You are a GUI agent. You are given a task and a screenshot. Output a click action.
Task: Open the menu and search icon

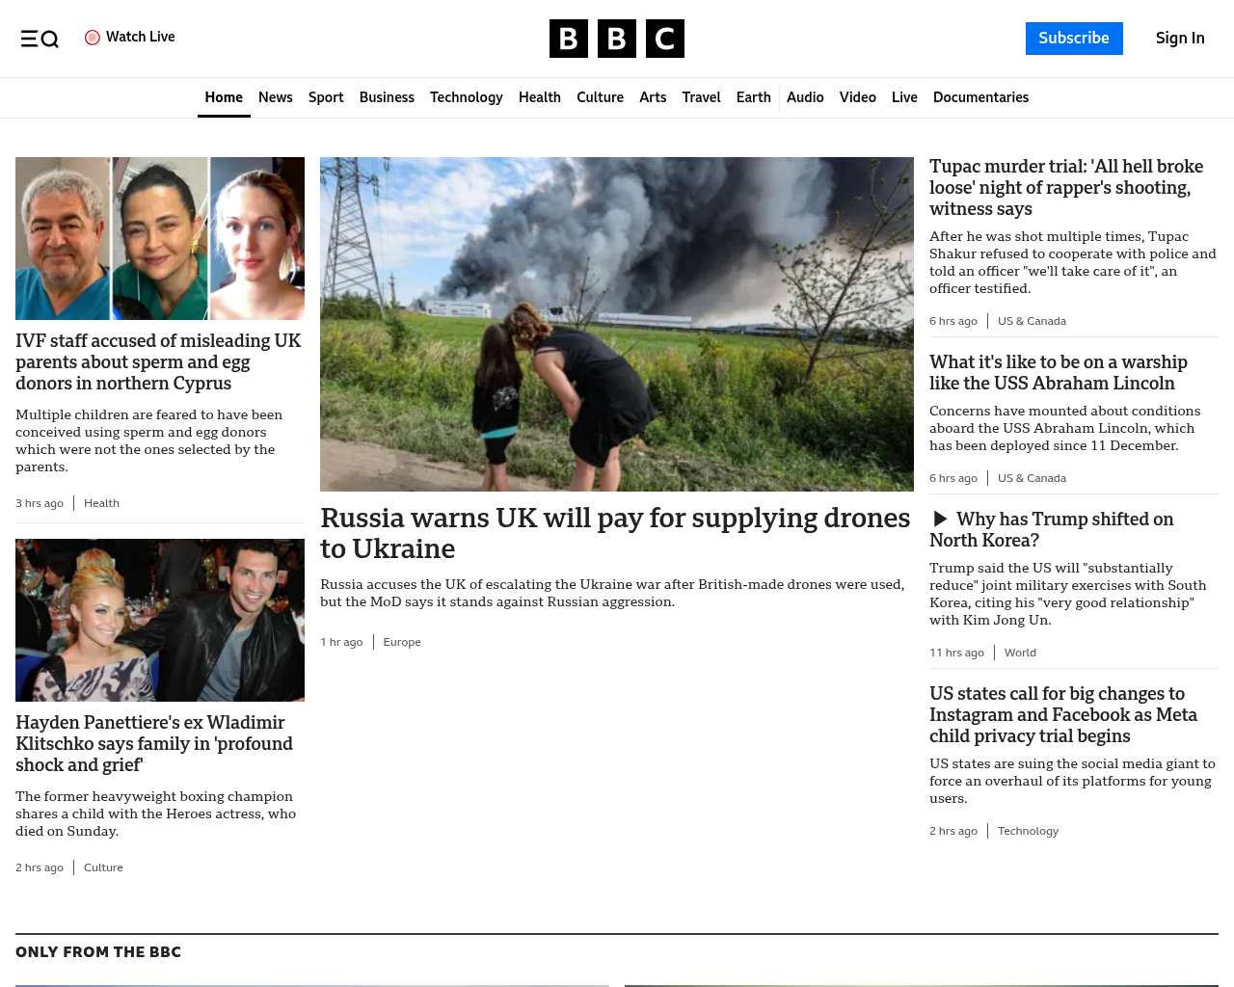(x=40, y=39)
